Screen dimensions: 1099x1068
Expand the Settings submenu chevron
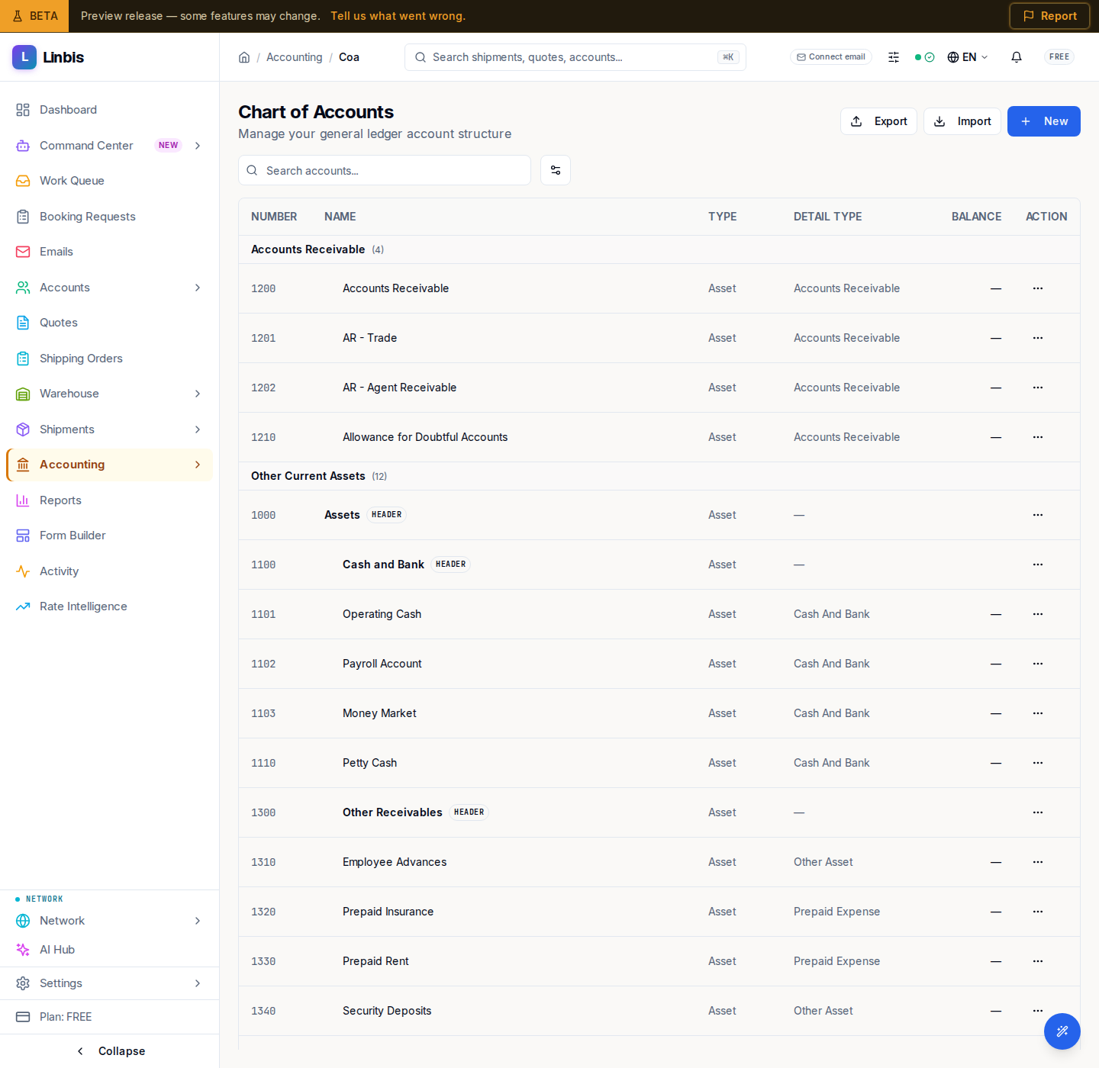(198, 983)
